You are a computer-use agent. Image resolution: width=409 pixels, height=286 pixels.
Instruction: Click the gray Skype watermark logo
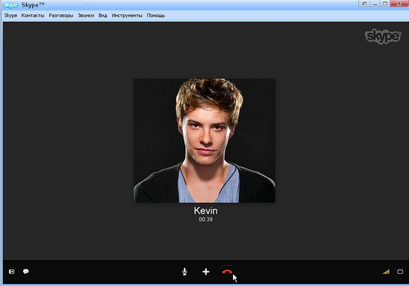tap(383, 36)
